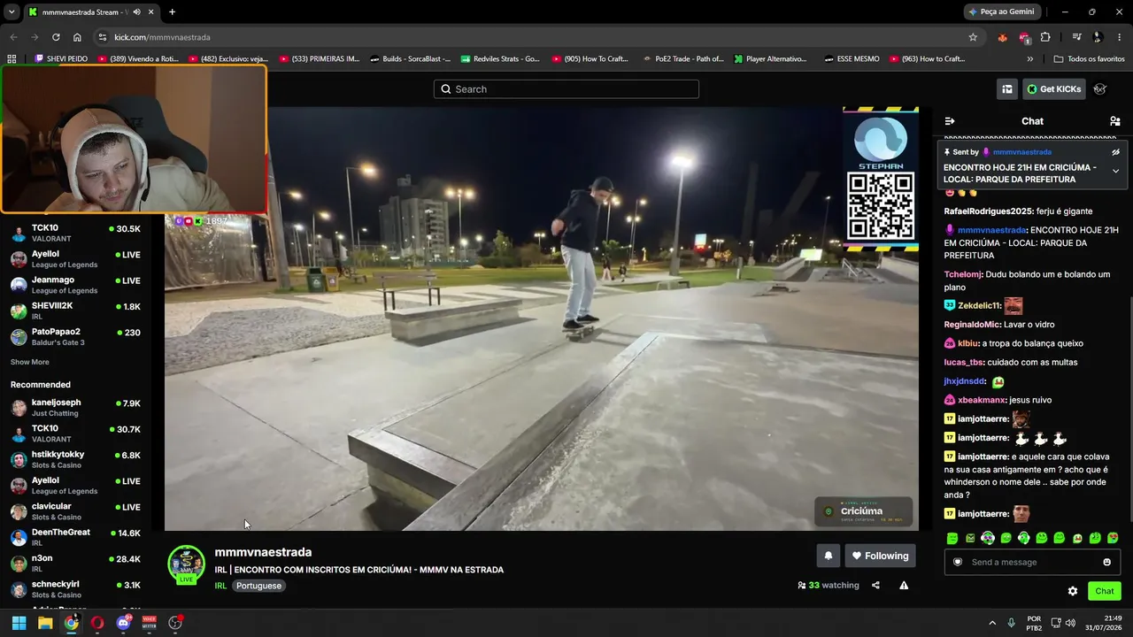
Task: Open the browser tab search dropdown
Action: [x=12, y=12]
